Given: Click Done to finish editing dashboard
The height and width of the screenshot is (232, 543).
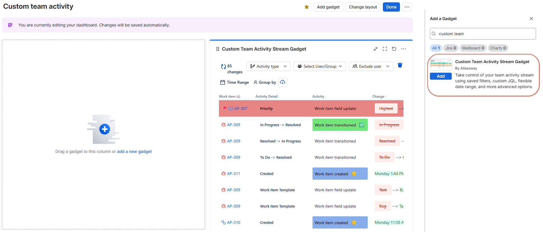Looking at the screenshot, I should [x=391, y=7].
